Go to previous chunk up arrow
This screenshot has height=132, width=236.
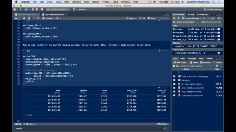140,18
